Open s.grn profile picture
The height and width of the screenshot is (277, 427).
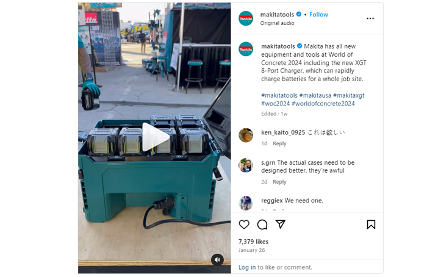click(246, 165)
